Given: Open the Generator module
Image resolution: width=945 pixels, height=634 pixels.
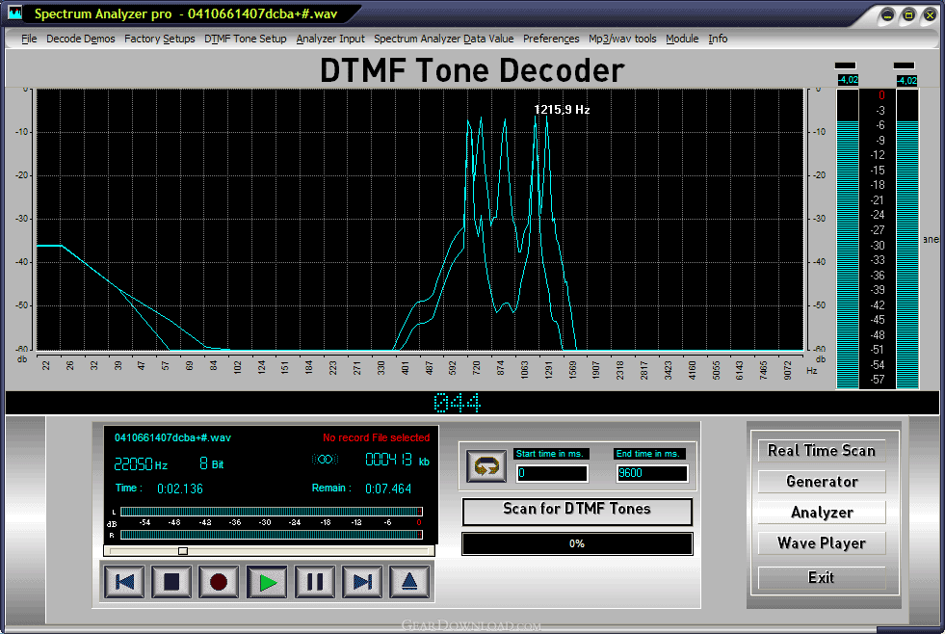Looking at the screenshot, I should point(822,482).
